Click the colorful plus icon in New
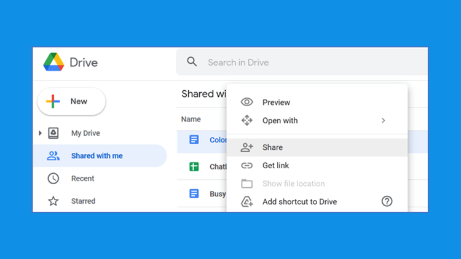The image size is (461, 259). point(53,101)
